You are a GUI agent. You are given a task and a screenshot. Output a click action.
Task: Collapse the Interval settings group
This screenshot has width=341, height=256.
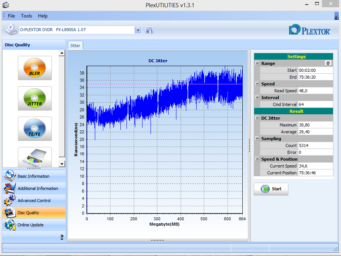click(257, 97)
